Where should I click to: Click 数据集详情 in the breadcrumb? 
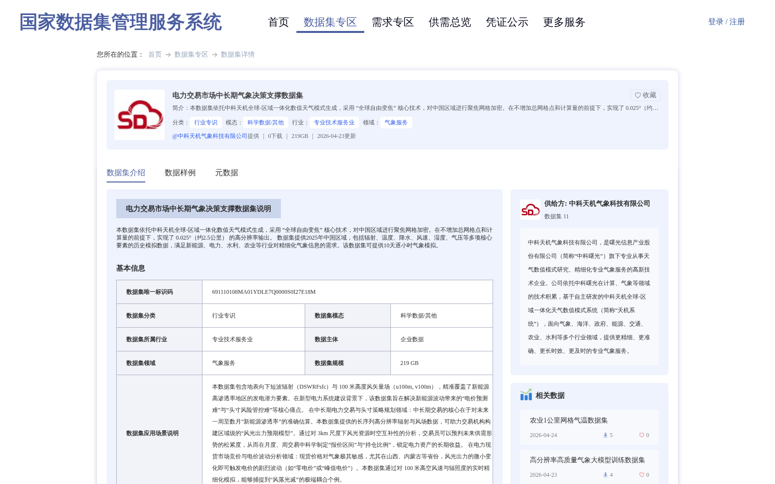tap(238, 54)
